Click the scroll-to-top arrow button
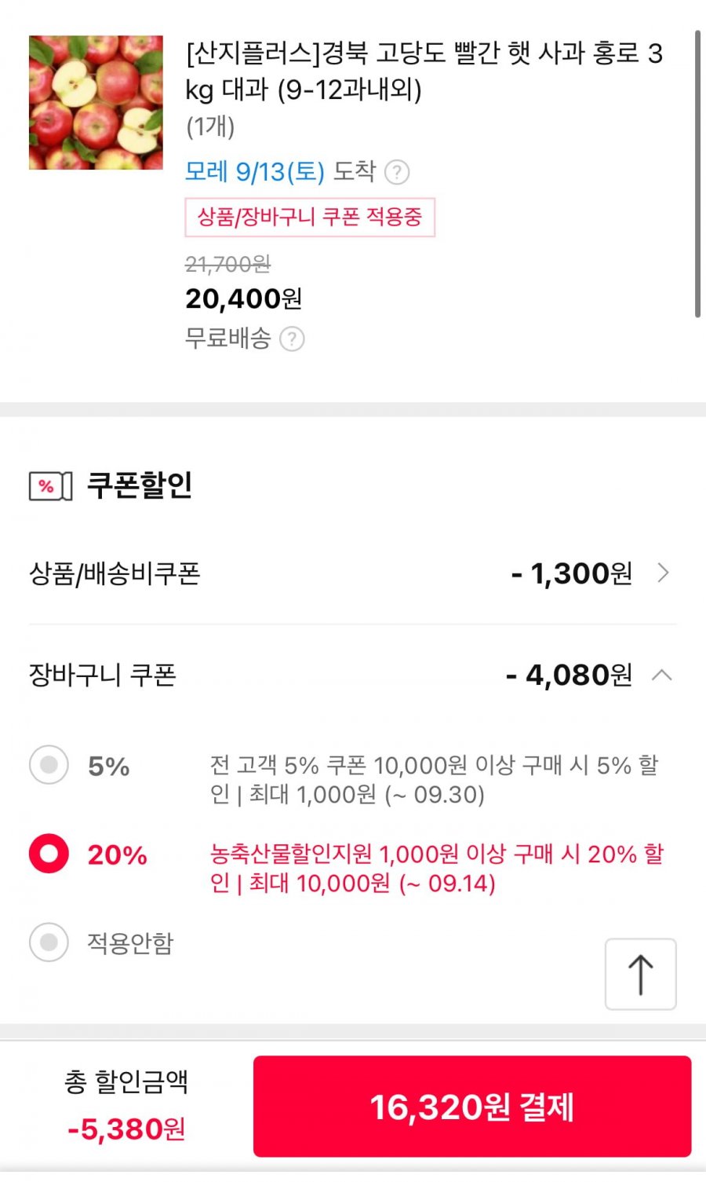Image resolution: width=706 pixels, height=1182 pixels. coord(640,974)
